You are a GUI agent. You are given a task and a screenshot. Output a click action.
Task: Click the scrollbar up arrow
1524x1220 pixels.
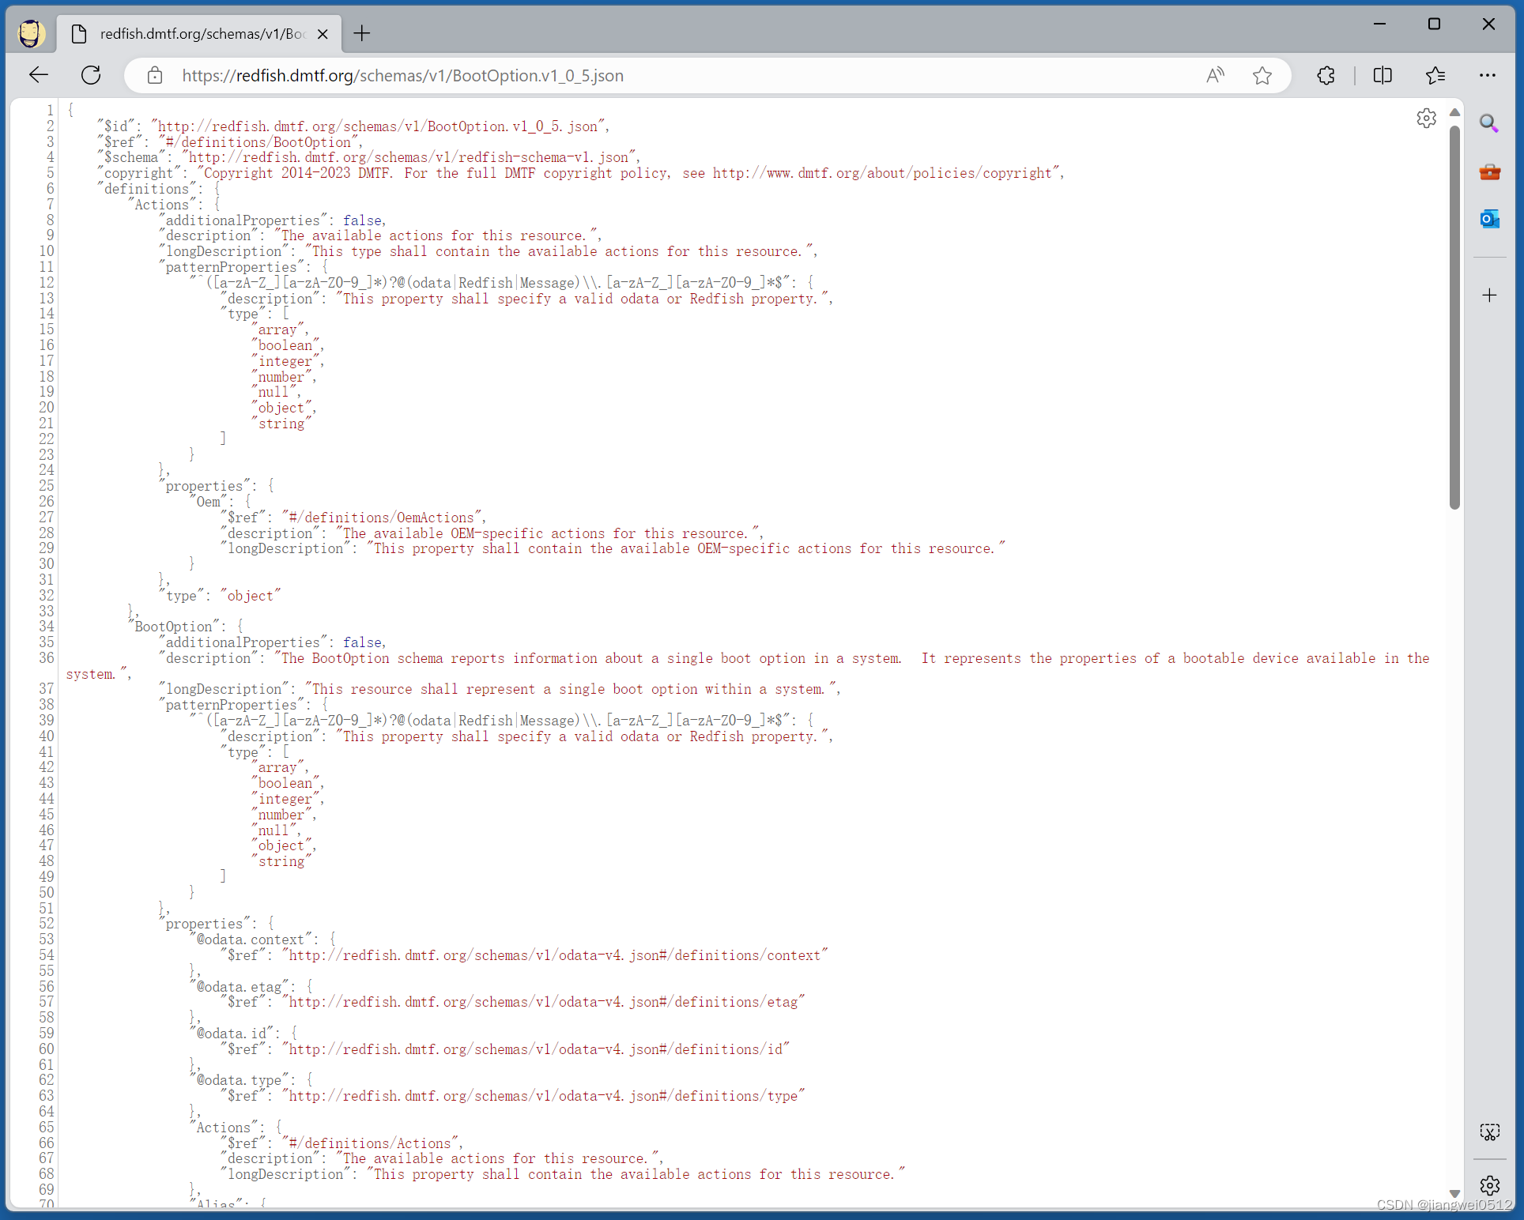click(1454, 112)
